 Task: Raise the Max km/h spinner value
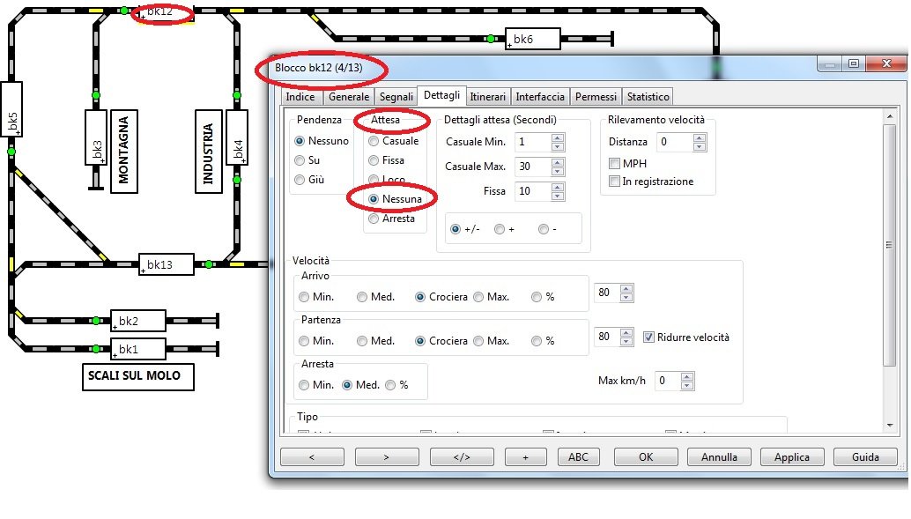click(x=686, y=377)
